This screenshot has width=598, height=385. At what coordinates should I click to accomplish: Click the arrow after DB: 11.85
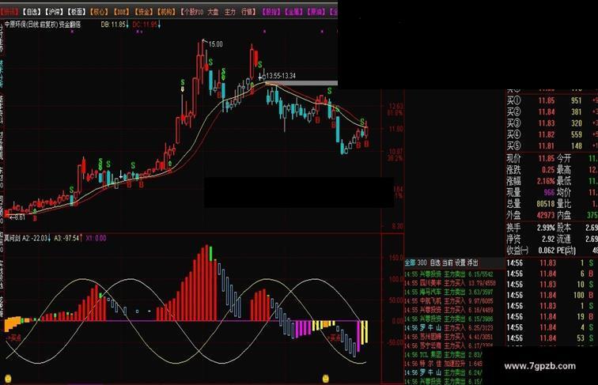(127, 25)
